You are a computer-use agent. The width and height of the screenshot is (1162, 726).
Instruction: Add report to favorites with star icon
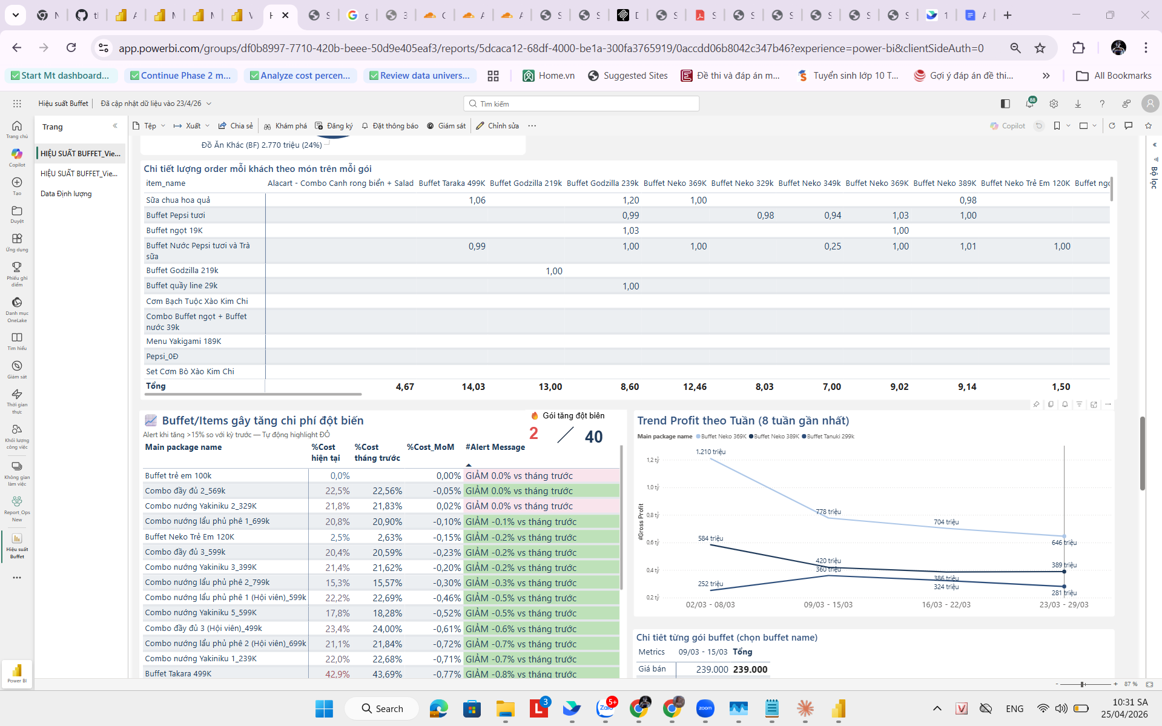[x=1148, y=126]
